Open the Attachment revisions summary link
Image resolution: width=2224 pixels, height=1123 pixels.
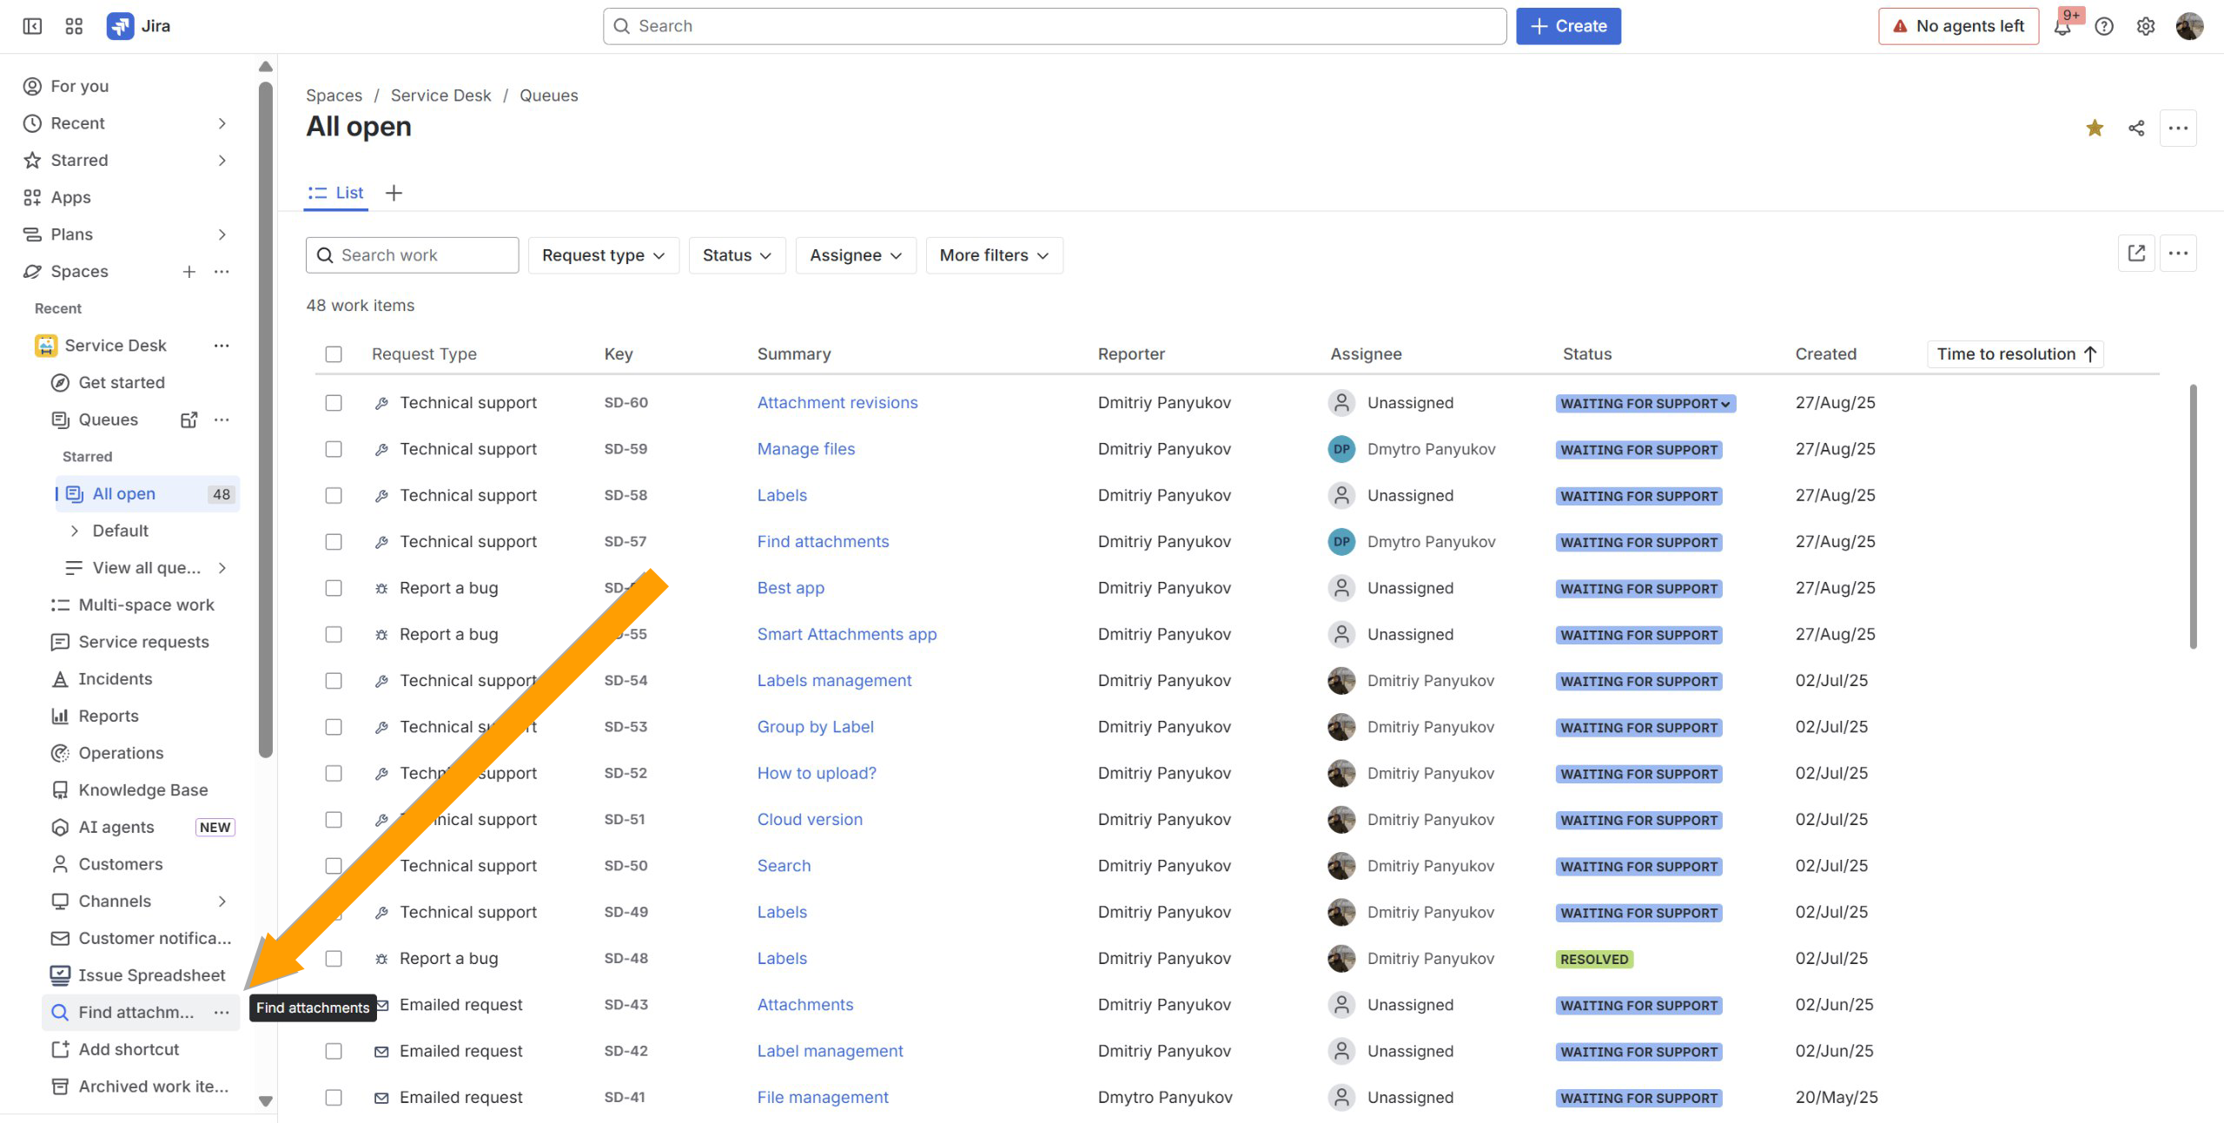pos(837,403)
